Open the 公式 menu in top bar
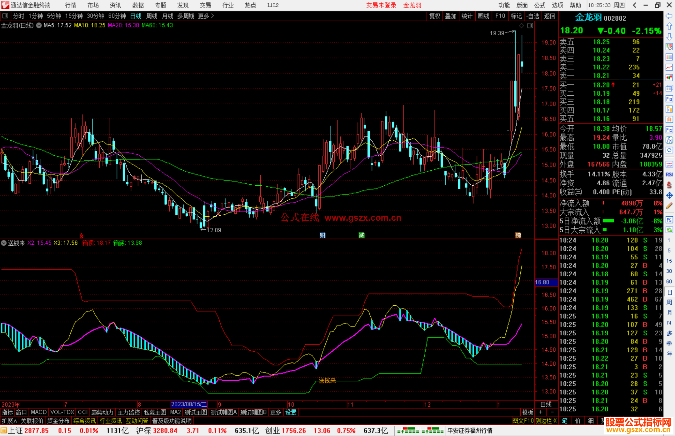Viewport: 675px width, 436px height. (x=540, y=5)
